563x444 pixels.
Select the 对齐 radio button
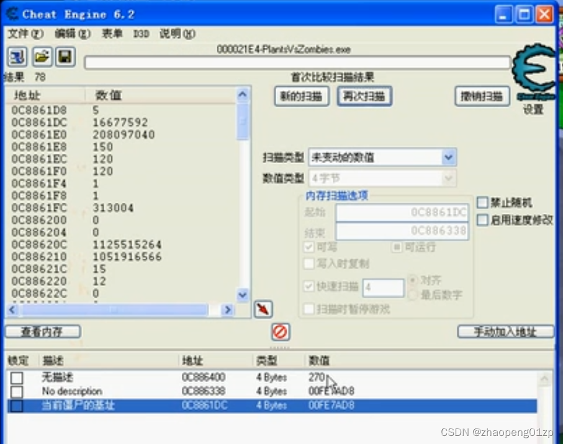413,280
